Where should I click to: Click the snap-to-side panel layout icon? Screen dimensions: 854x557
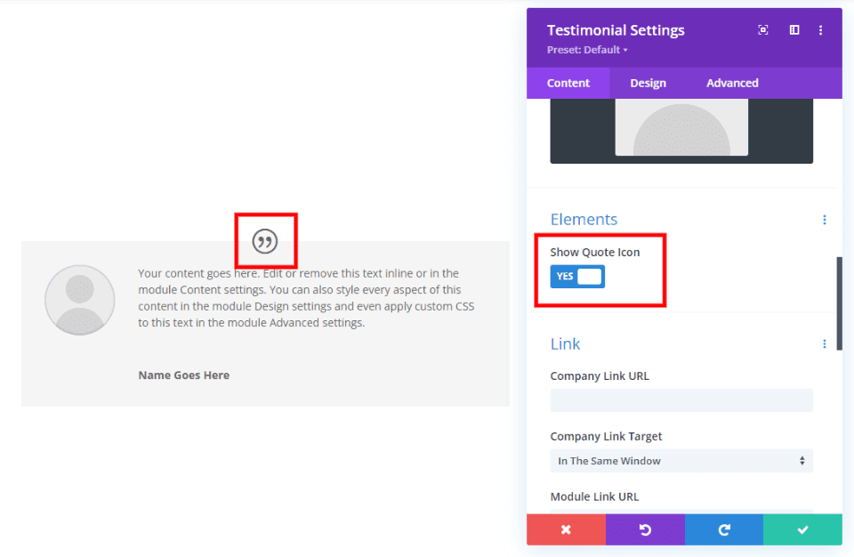point(794,29)
